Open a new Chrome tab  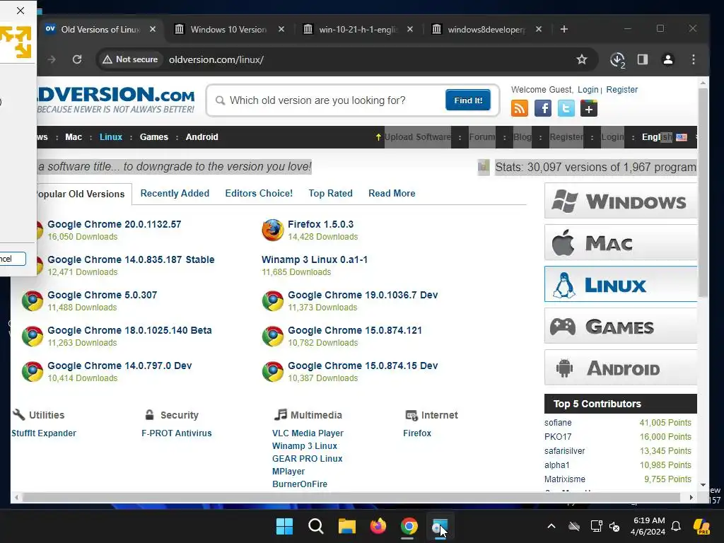pyautogui.click(x=564, y=29)
